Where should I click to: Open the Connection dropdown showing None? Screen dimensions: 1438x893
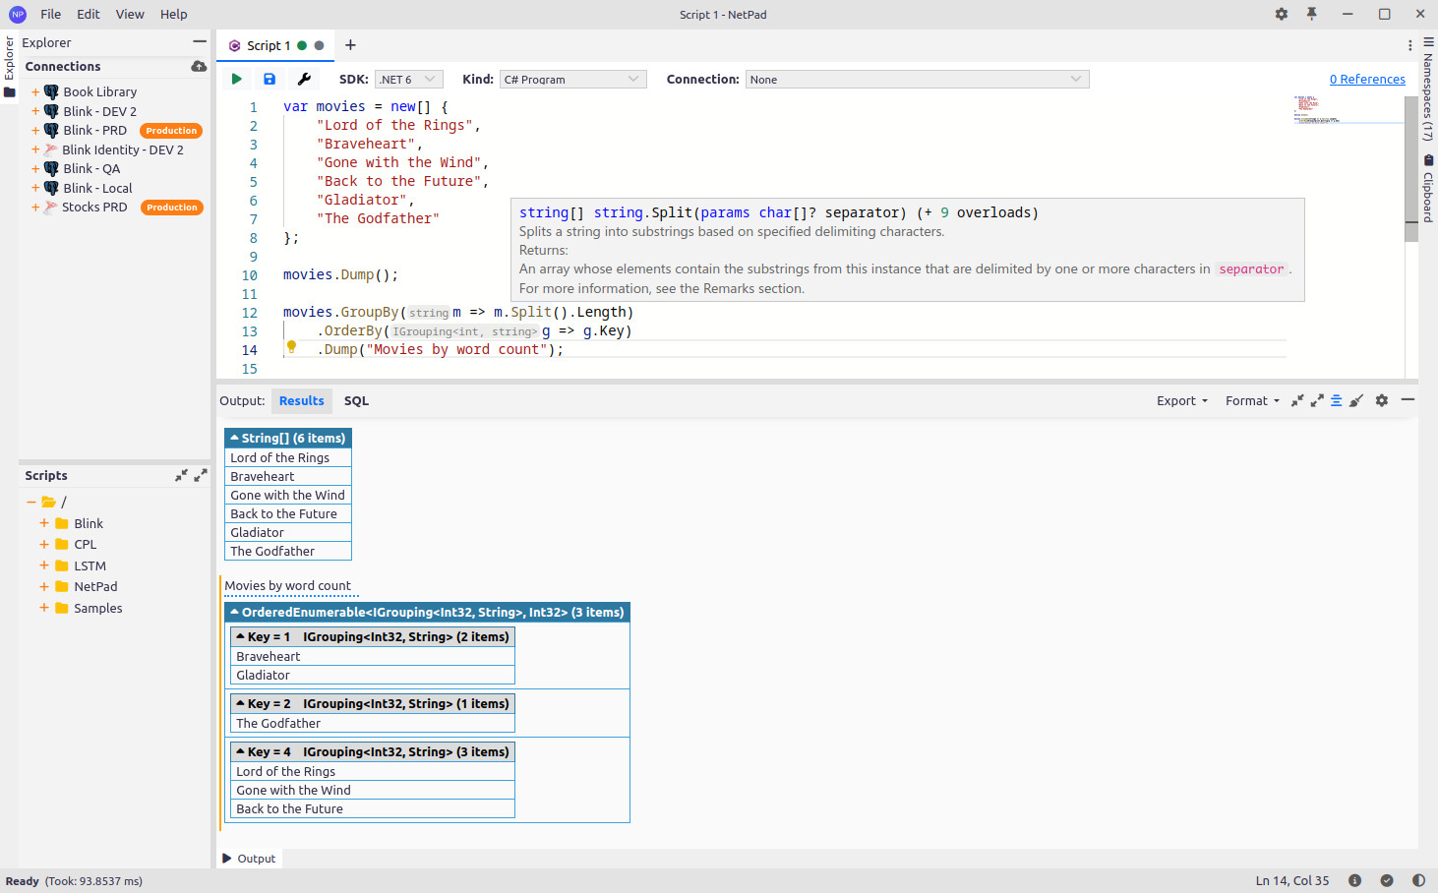917,79
